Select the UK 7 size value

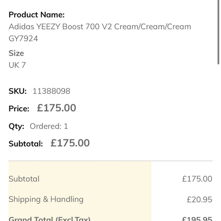coord(17,65)
